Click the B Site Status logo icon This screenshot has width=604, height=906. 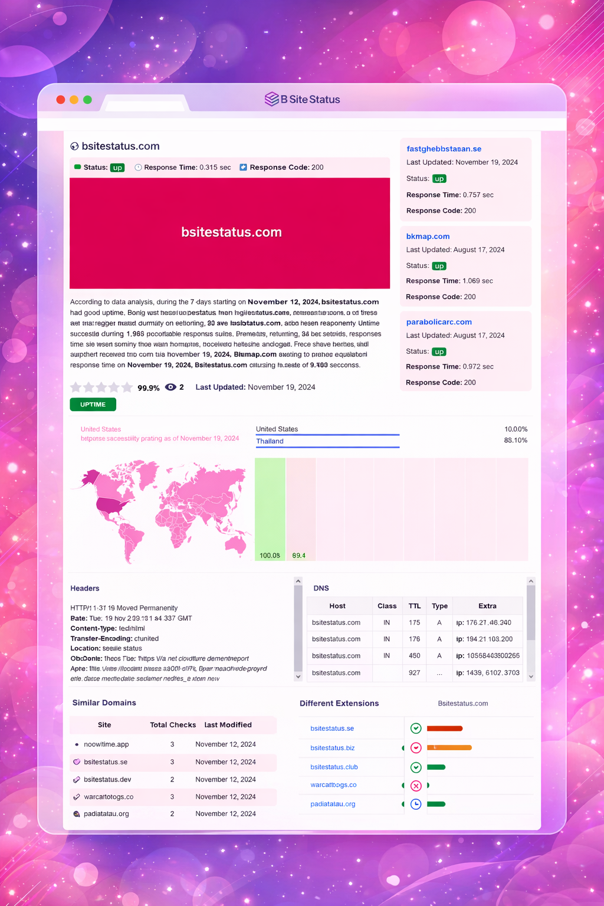coord(271,99)
